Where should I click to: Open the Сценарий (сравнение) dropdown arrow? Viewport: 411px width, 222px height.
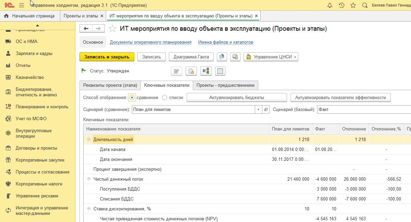pos(258,110)
